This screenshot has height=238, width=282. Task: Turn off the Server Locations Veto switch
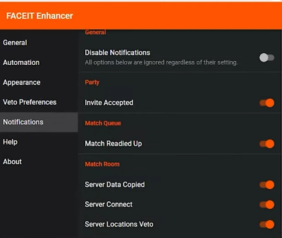click(267, 224)
